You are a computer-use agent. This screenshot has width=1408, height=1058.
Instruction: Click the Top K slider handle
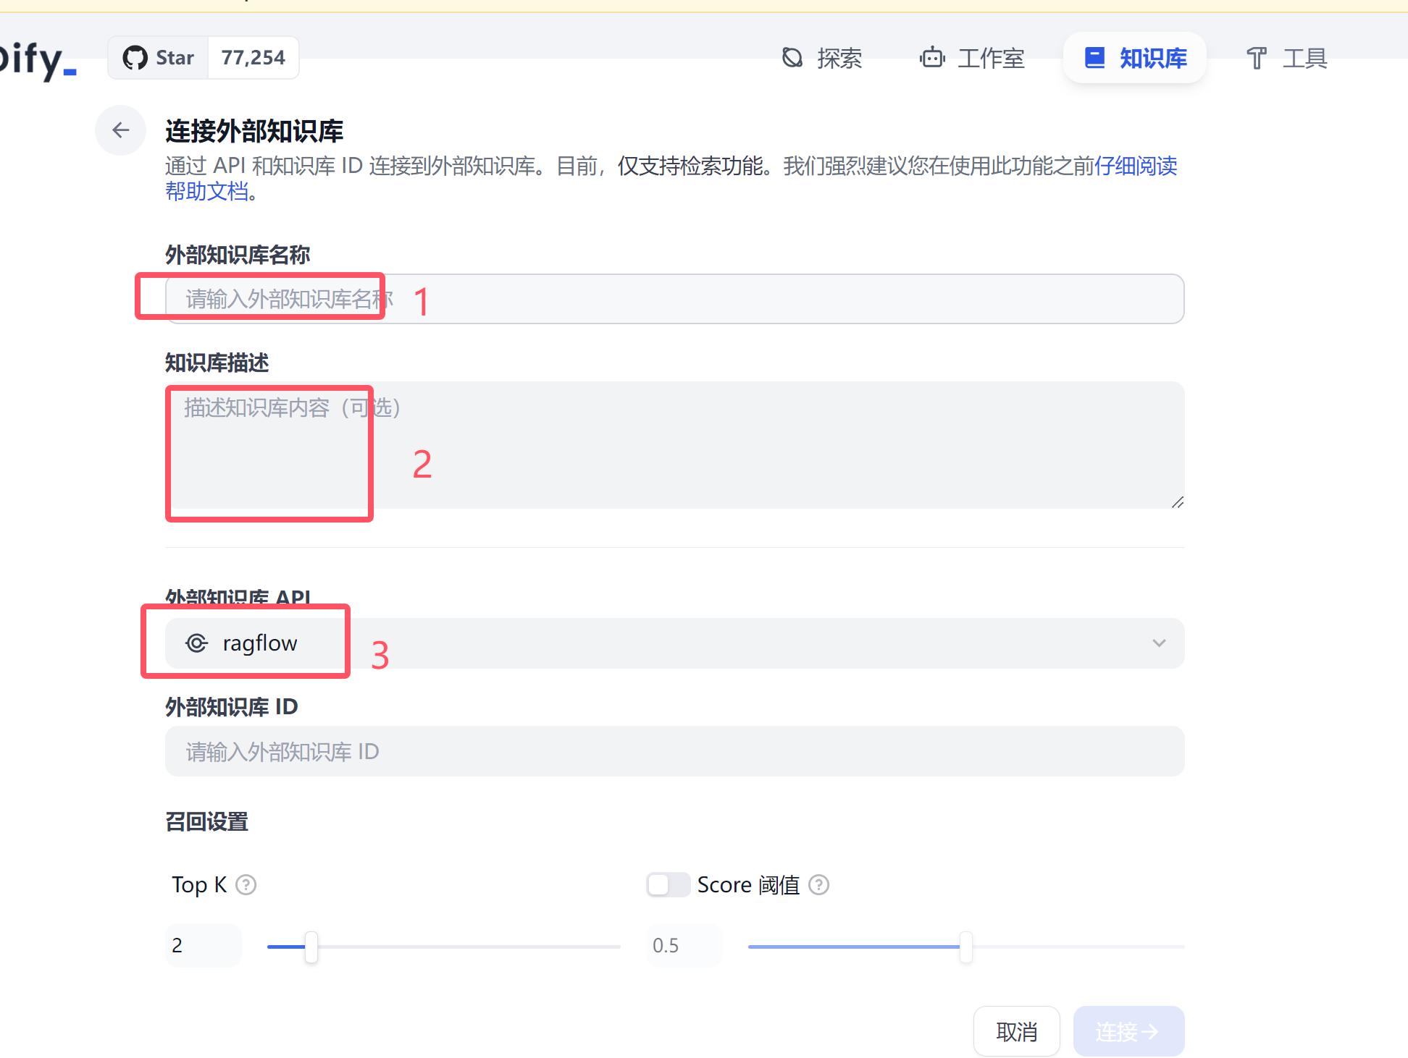coord(311,947)
